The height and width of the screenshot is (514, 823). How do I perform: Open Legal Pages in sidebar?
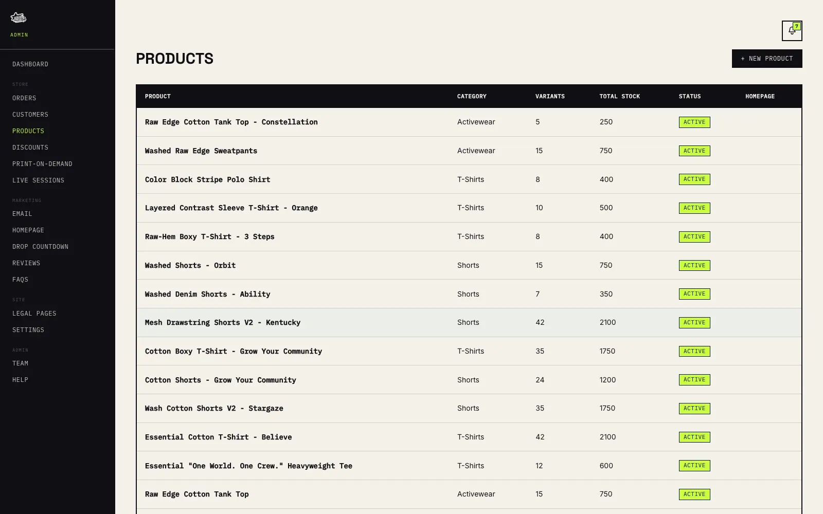[x=34, y=314]
